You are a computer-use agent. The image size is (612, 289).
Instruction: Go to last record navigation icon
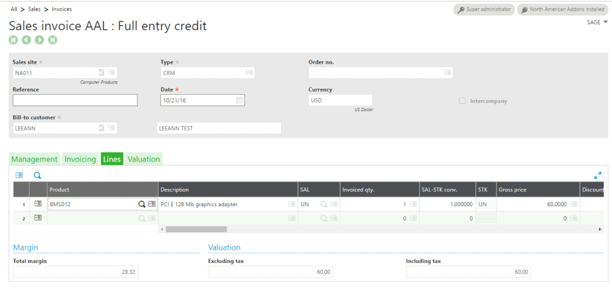click(x=53, y=40)
